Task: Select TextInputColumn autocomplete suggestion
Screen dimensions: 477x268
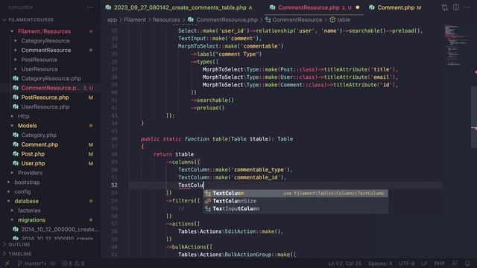Action: [x=296, y=208]
